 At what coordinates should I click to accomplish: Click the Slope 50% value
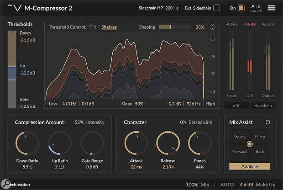139,104
